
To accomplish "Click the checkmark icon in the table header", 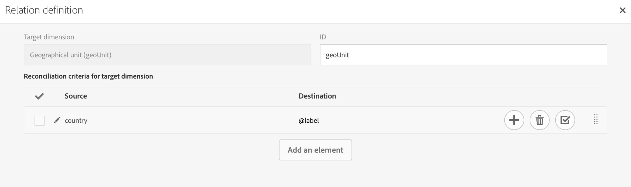I will click(39, 96).
